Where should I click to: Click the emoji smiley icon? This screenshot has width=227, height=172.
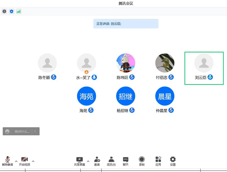(7, 131)
